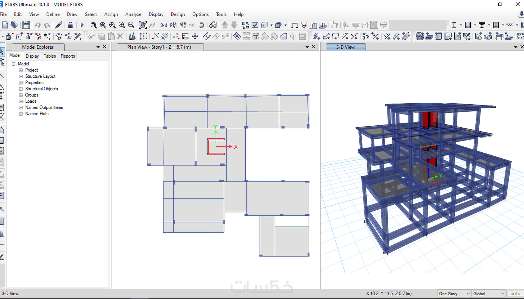The image size is (524, 299).
Task: Click the Select Object pointer tool
Action: point(2,52)
